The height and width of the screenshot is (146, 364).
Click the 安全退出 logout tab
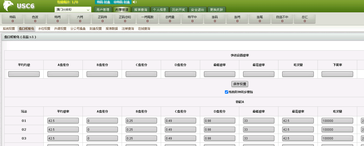(197, 10)
